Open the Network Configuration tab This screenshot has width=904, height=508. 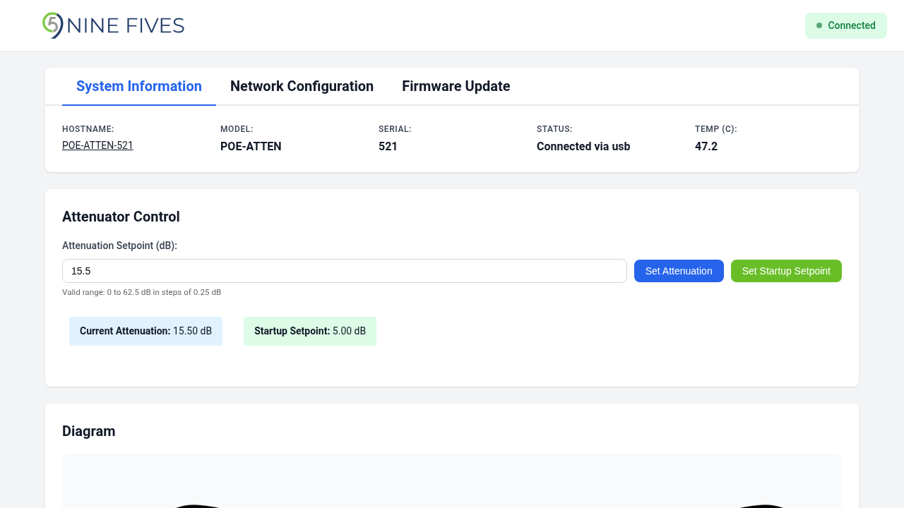(302, 87)
